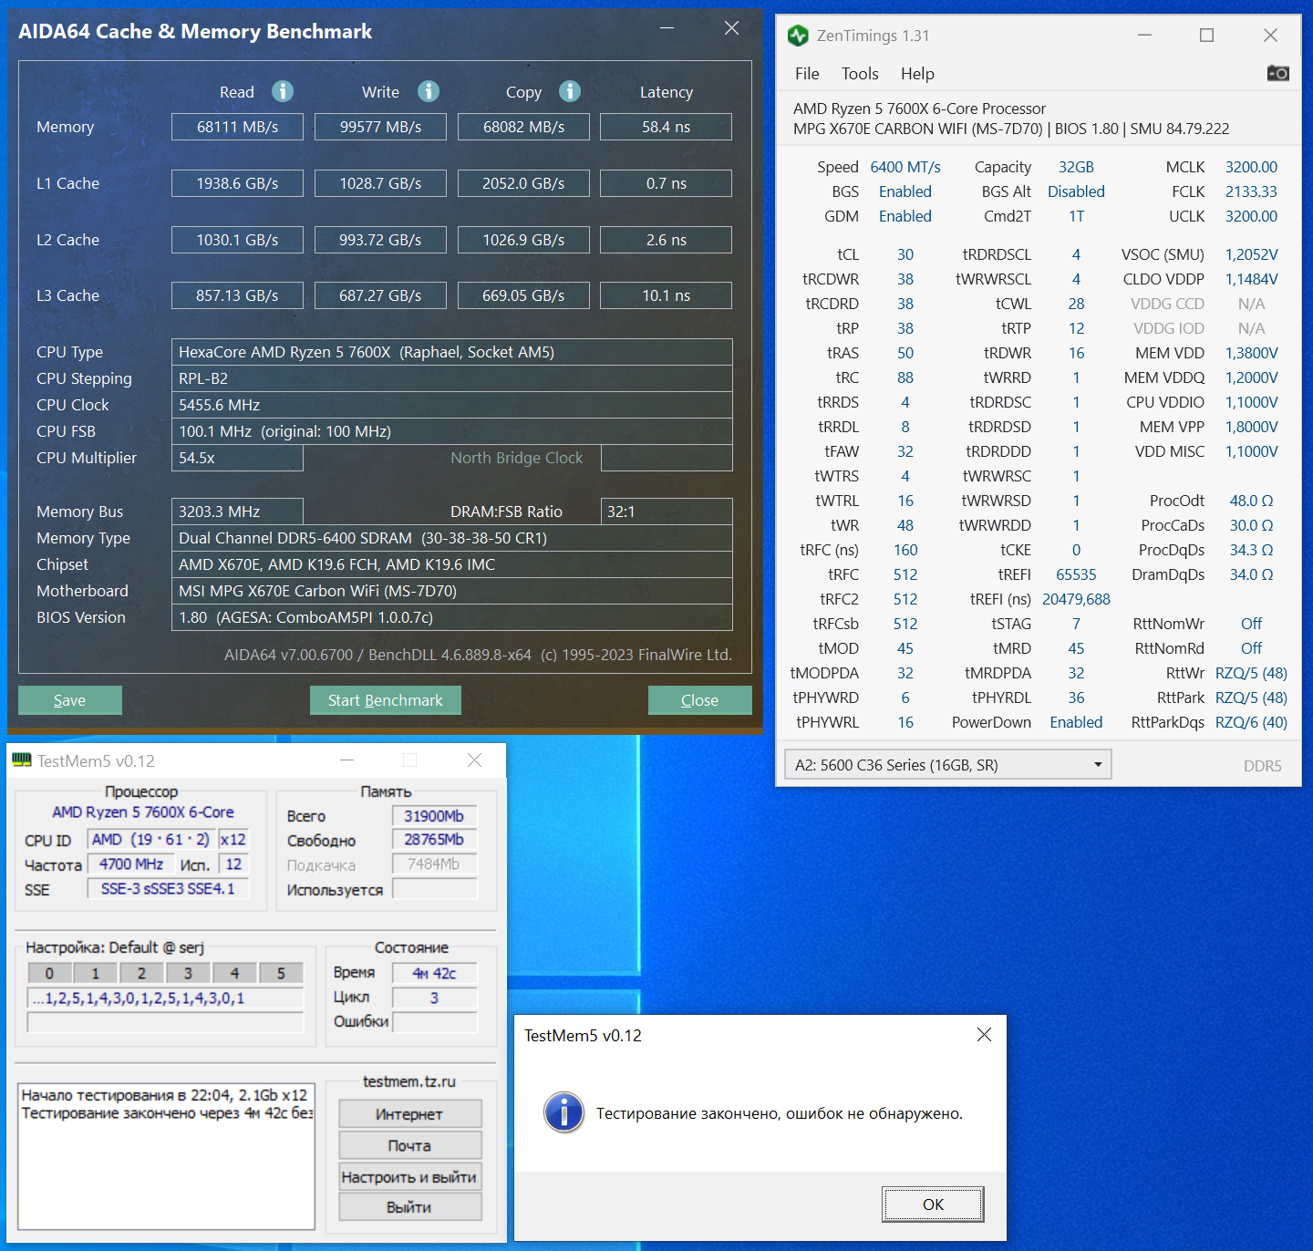Open the Help menu in ZenTimings

(917, 74)
